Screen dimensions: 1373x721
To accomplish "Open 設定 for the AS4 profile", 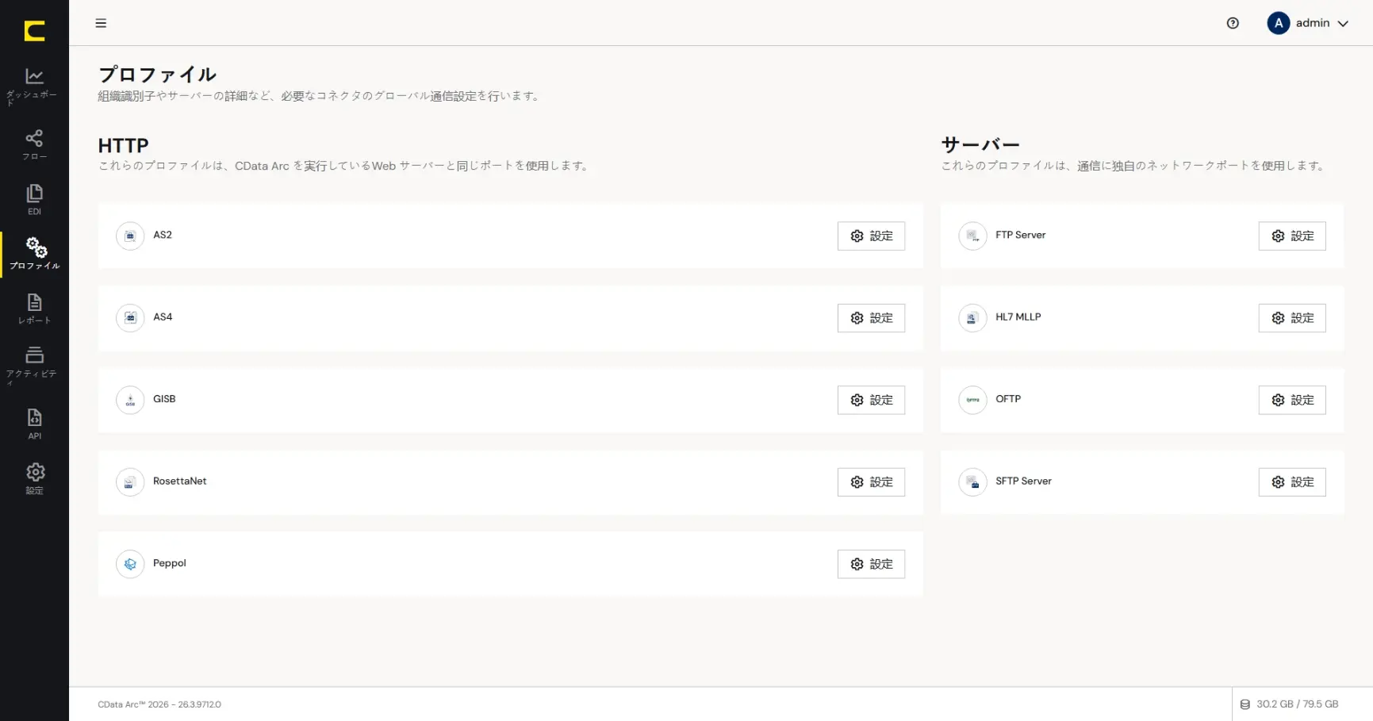I will pos(871,317).
